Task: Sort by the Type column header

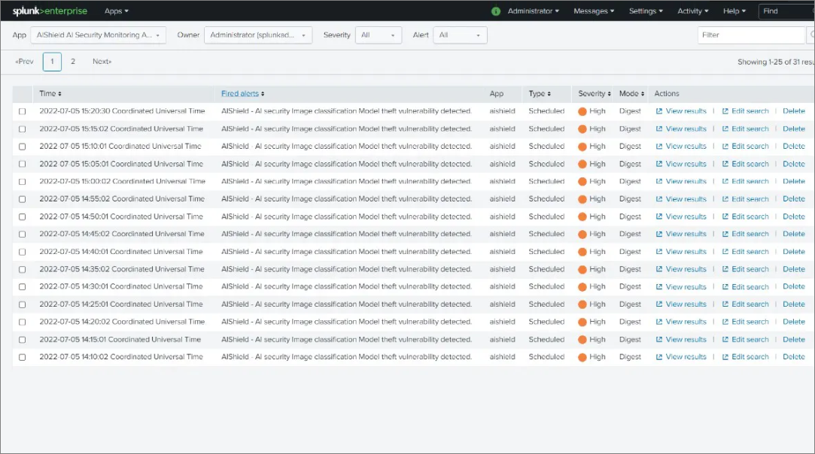Action: point(539,94)
